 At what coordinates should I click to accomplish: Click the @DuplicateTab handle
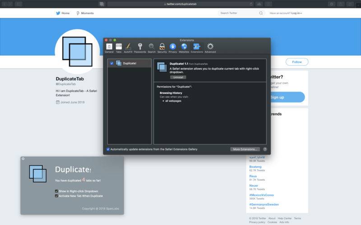point(66,84)
